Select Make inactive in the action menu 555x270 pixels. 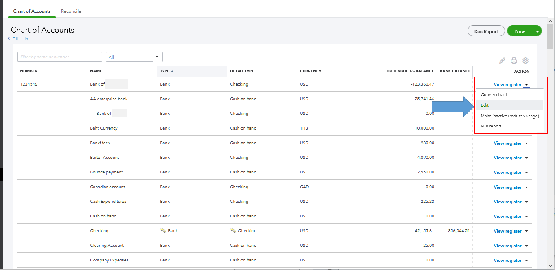click(x=509, y=116)
